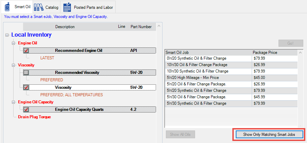Click the 4.2 capacity value
Viewport: 307px width, 143px height.
[133, 109]
